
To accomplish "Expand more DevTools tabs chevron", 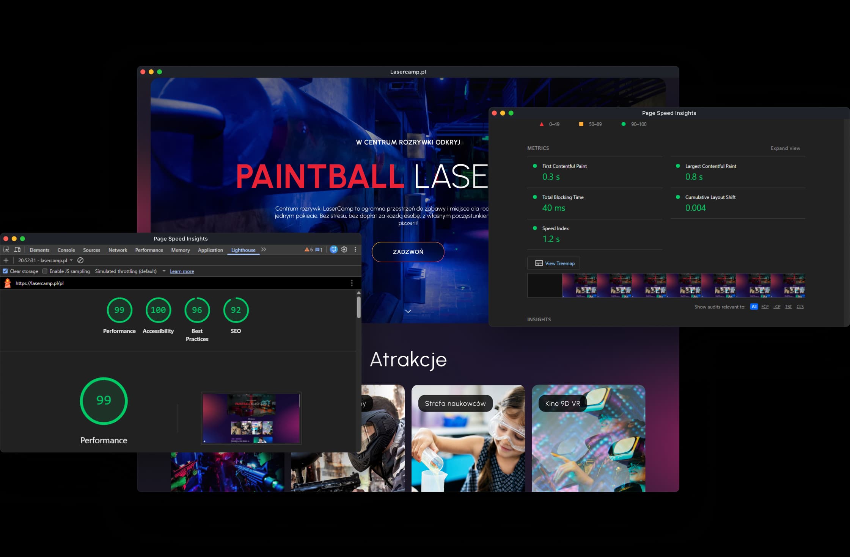I will tap(264, 250).
